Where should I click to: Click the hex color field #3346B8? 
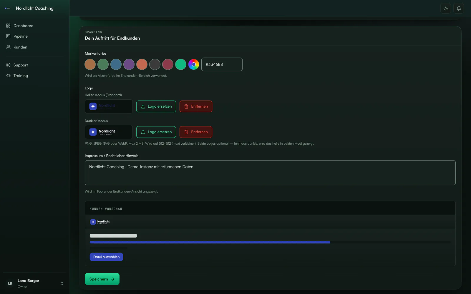click(x=222, y=64)
